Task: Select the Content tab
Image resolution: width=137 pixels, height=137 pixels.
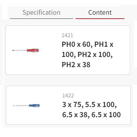Action: (x=100, y=13)
